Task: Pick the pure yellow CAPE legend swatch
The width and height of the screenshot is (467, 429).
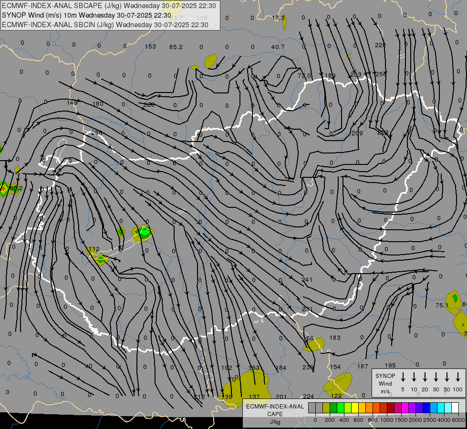Action: [355, 408]
